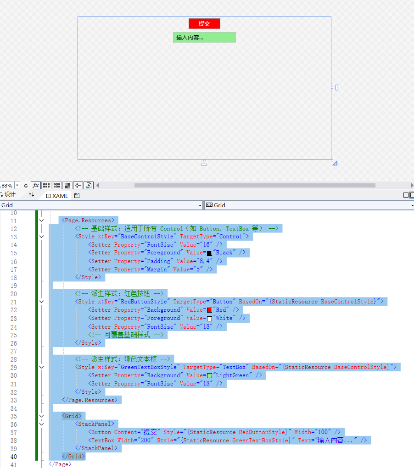
Task: Collapse the Page.Resources outlining node
Action: coord(42,220)
